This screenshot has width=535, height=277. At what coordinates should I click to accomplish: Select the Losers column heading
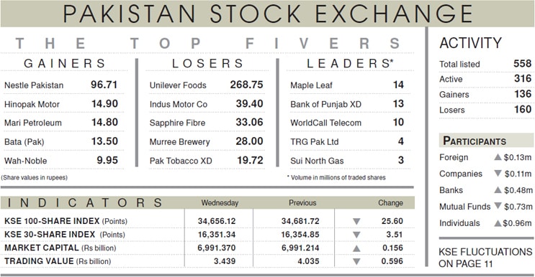pos(207,64)
